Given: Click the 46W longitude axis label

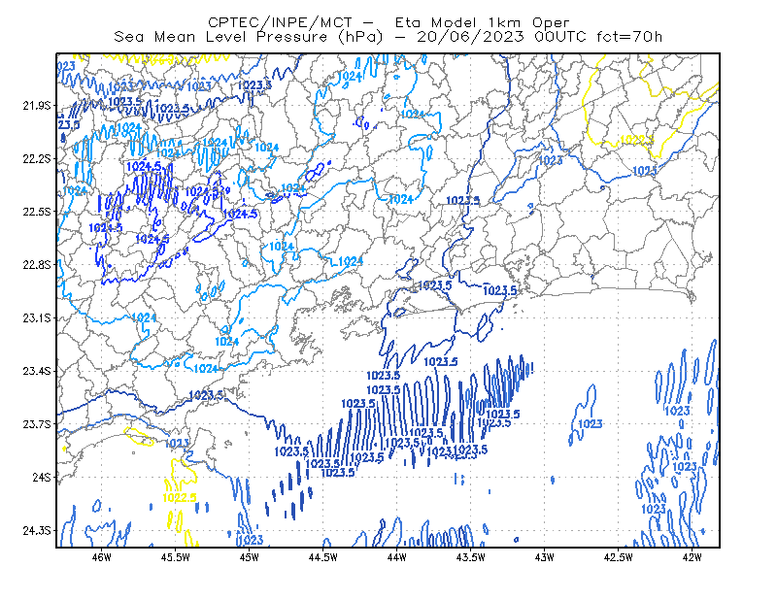Looking at the screenshot, I should coord(101,557).
